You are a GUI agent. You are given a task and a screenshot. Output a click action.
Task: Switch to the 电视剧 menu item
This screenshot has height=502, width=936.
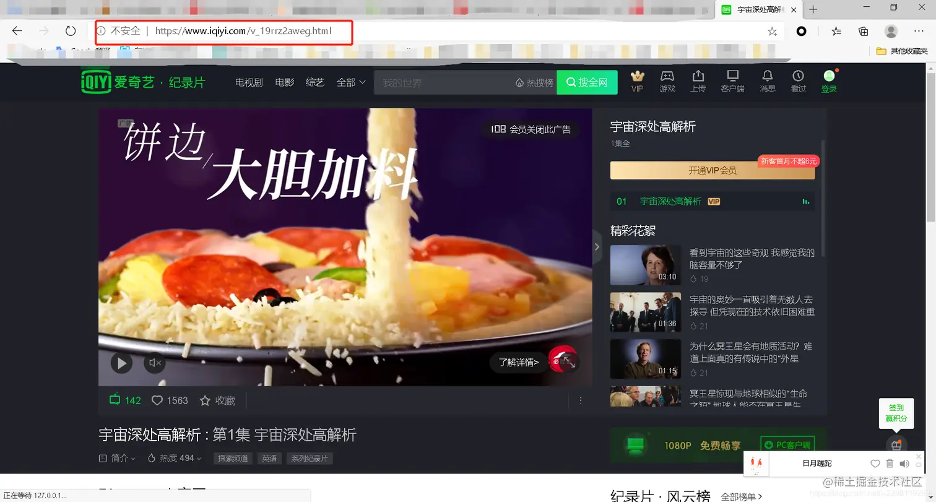[x=248, y=81]
